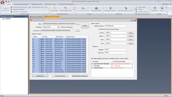
Task: Select assembly row Ф1 in the list
Action: [59, 72]
